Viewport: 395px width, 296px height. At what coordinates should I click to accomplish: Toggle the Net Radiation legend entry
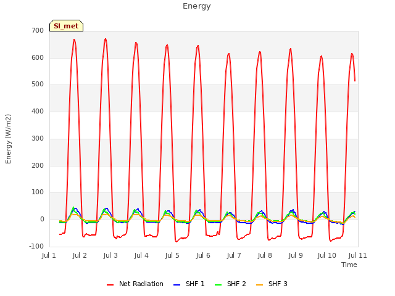(135, 284)
